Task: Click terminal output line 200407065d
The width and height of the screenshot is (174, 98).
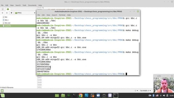Action: [x=43, y=72]
